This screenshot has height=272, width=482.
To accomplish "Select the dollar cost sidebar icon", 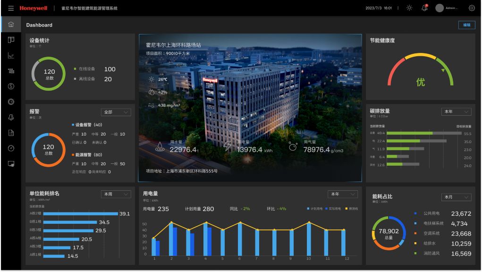I will (x=11, y=86).
